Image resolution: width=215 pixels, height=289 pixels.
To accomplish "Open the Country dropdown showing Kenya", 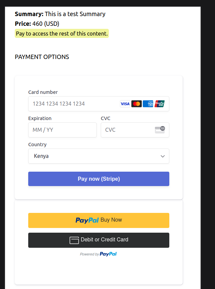I will pos(94,156).
